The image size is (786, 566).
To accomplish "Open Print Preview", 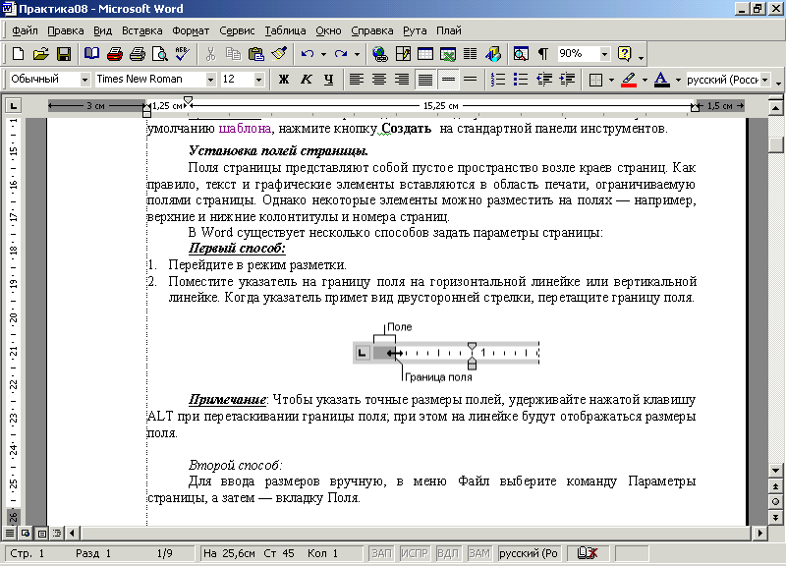I will click(160, 54).
